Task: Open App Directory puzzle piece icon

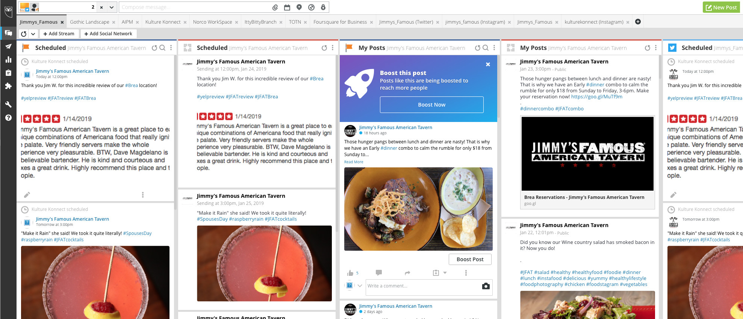Action: click(x=8, y=86)
